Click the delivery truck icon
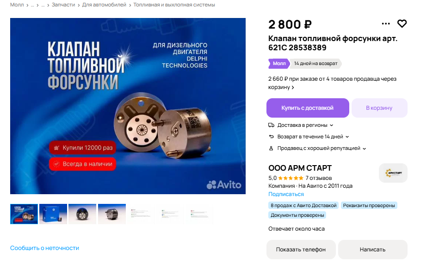The width and height of the screenshot is (439, 262). point(271,125)
